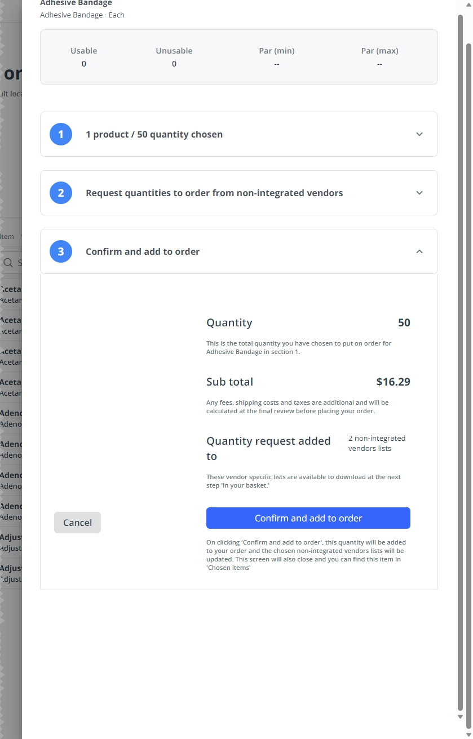The image size is (473, 739).
Task: Cancel the add to order dialog
Action: 77,523
